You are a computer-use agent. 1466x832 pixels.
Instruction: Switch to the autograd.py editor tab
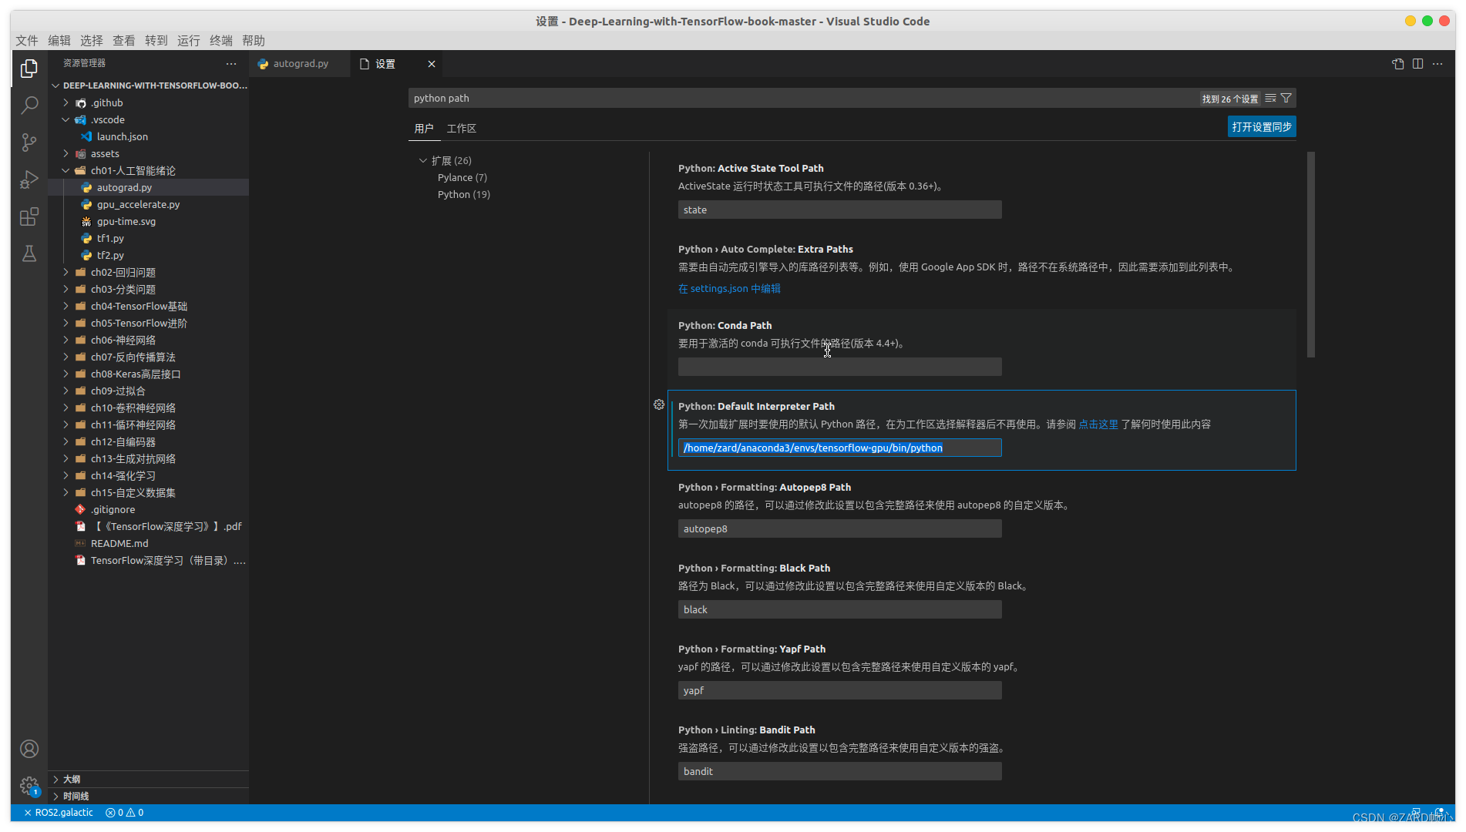point(300,64)
